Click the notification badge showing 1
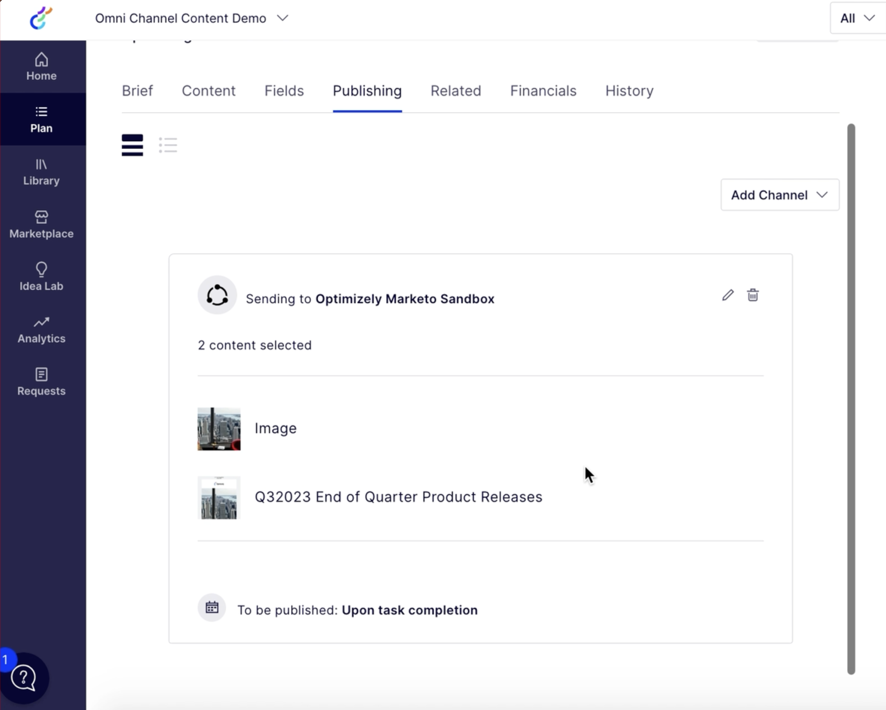Viewport: 886px width, 710px height. point(6,659)
